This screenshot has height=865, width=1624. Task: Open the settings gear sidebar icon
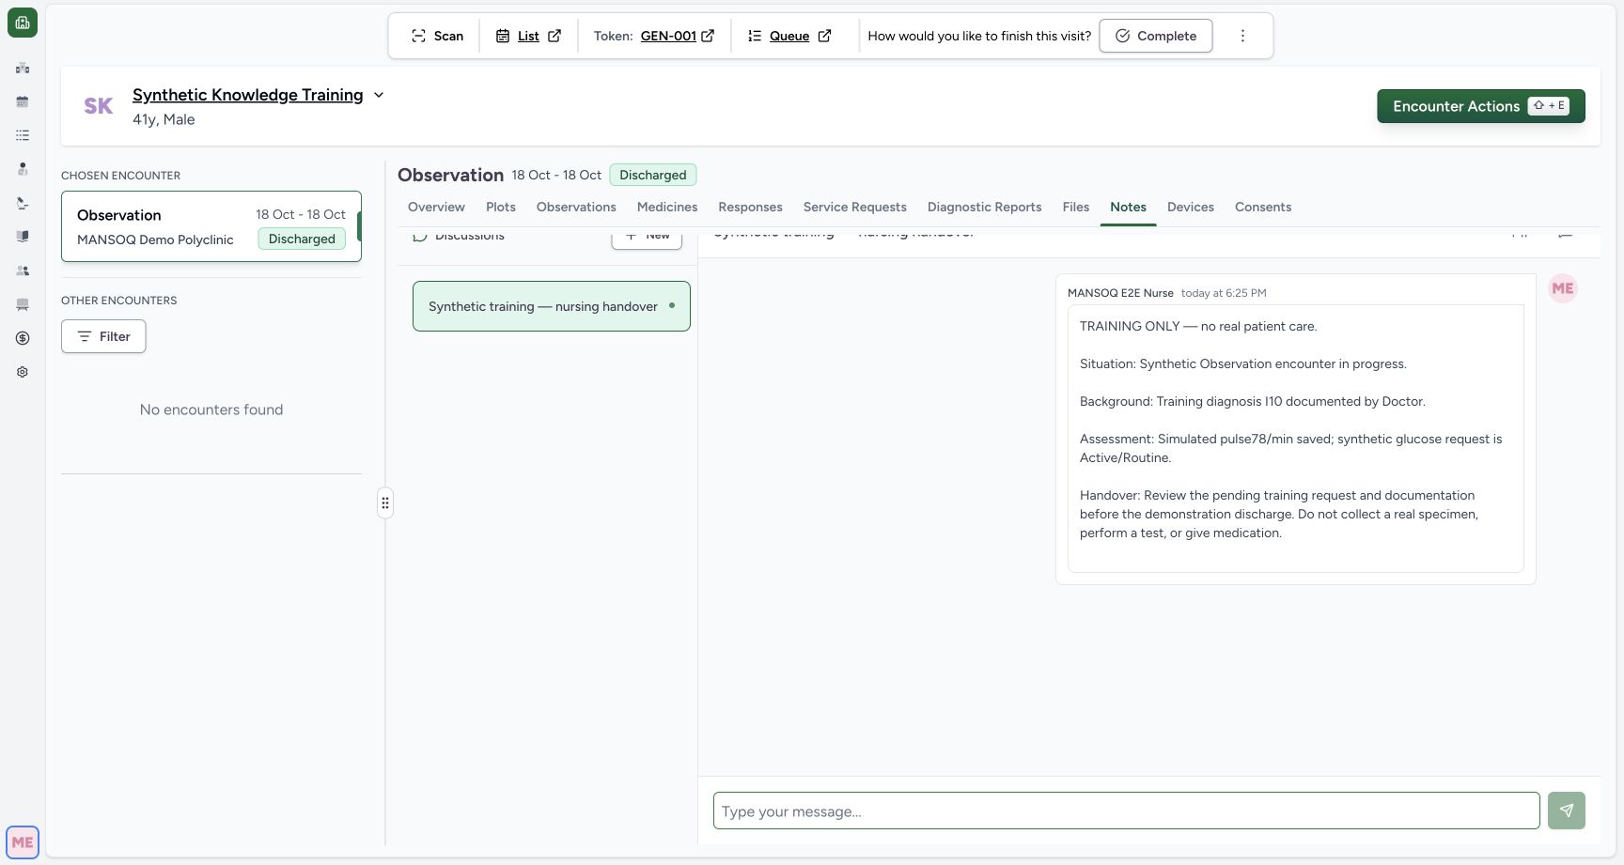pyautogui.click(x=23, y=372)
